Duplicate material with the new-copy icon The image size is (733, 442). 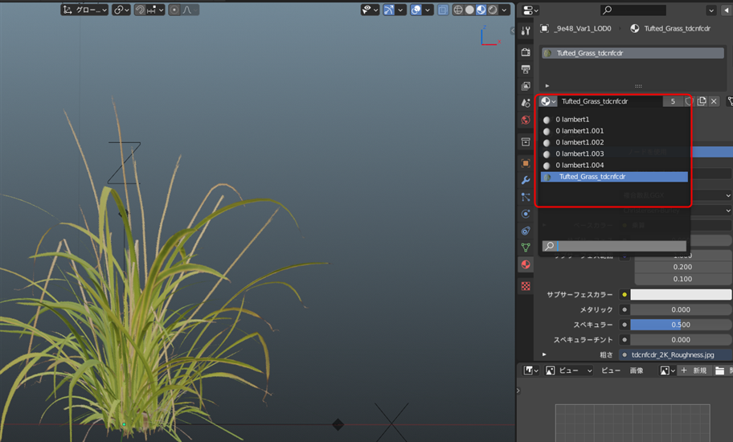[x=701, y=101]
